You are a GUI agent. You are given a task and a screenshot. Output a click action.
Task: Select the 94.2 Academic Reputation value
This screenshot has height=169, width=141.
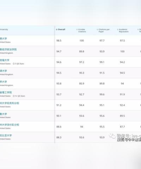pos(122,62)
